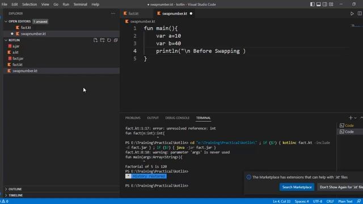Image resolution: width=363 pixels, height=204 pixels.
Task: Open Customize Layout icon in title bar
Action: (331, 4)
